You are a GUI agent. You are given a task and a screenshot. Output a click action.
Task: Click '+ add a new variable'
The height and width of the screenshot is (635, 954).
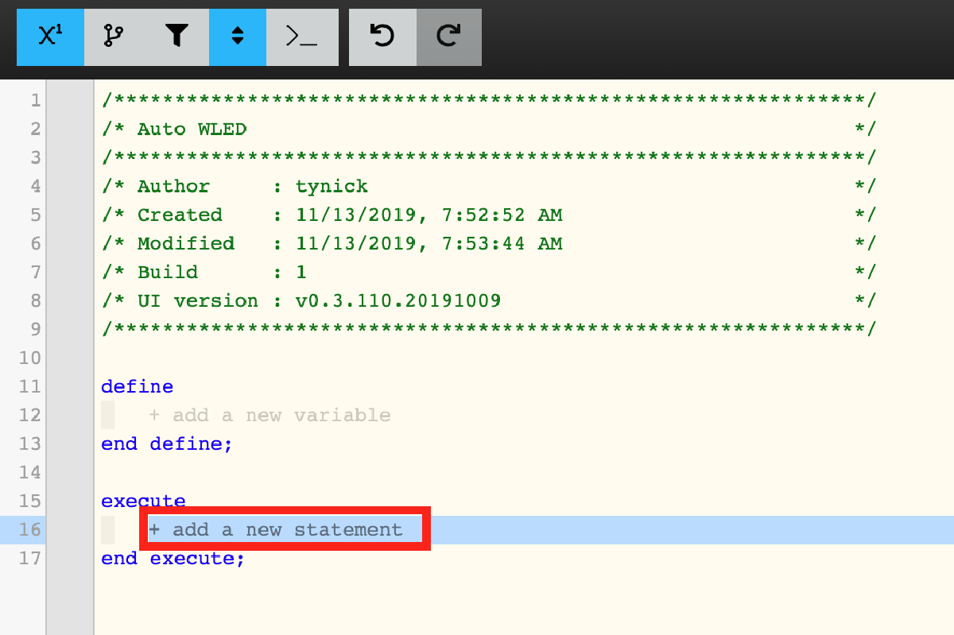[270, 415]
